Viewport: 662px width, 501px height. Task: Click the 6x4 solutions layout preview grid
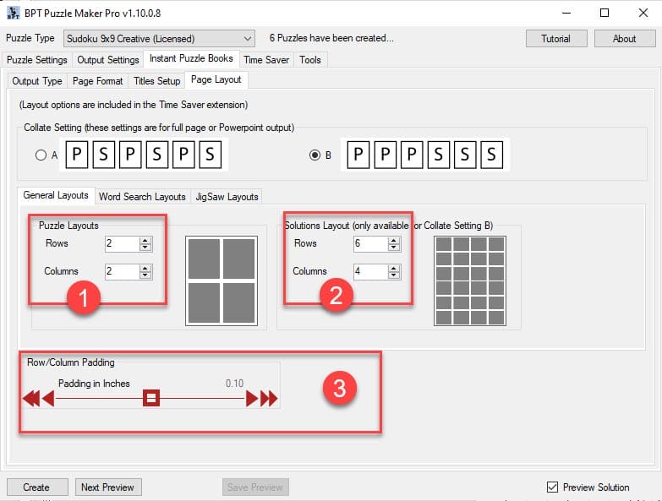(x=468, y=280)
